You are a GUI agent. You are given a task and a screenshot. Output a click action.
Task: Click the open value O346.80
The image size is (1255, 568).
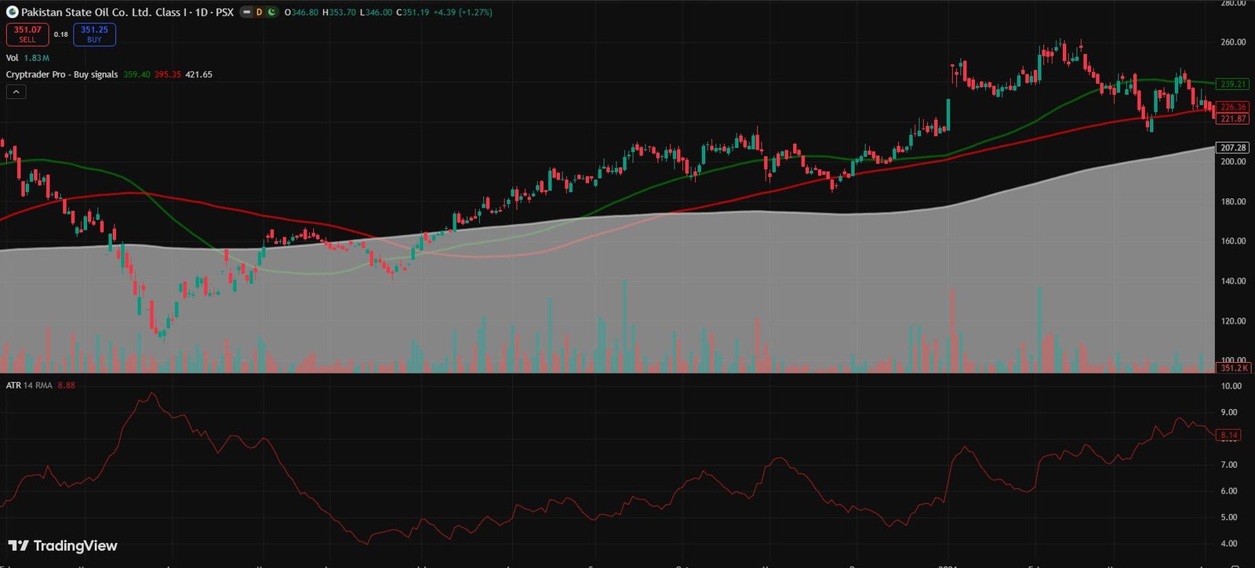tap(301, 13)
